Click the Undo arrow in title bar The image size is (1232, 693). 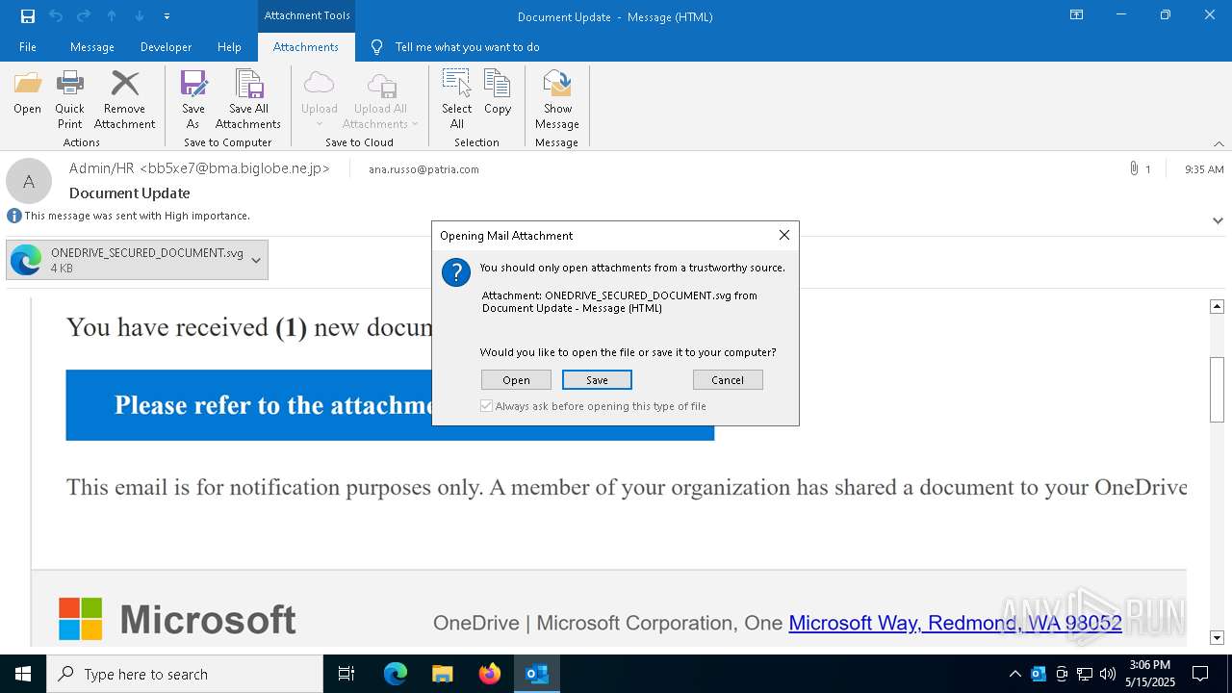coord(56,15)
